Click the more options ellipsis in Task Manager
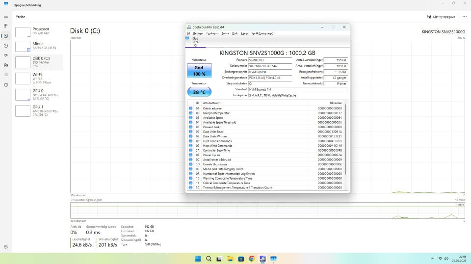The height and width of the screenshot is (264, 471). pos(465,17)
